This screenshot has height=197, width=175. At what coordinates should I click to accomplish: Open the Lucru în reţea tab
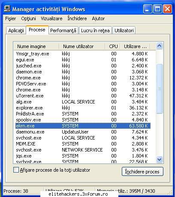coord(95,30)
